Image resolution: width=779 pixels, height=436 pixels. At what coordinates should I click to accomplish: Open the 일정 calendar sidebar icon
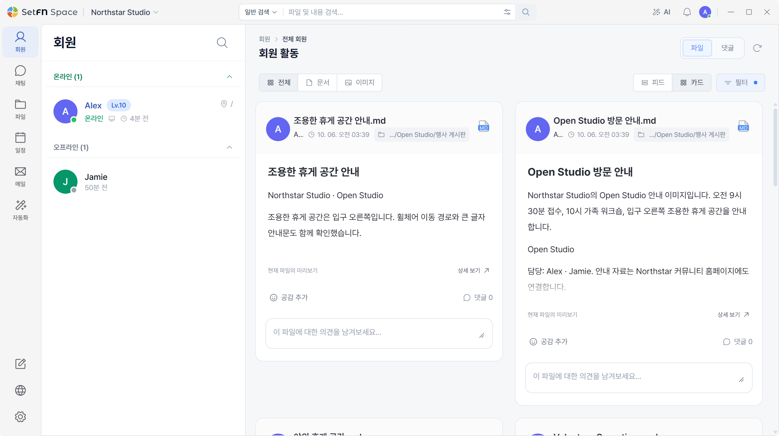20,143
